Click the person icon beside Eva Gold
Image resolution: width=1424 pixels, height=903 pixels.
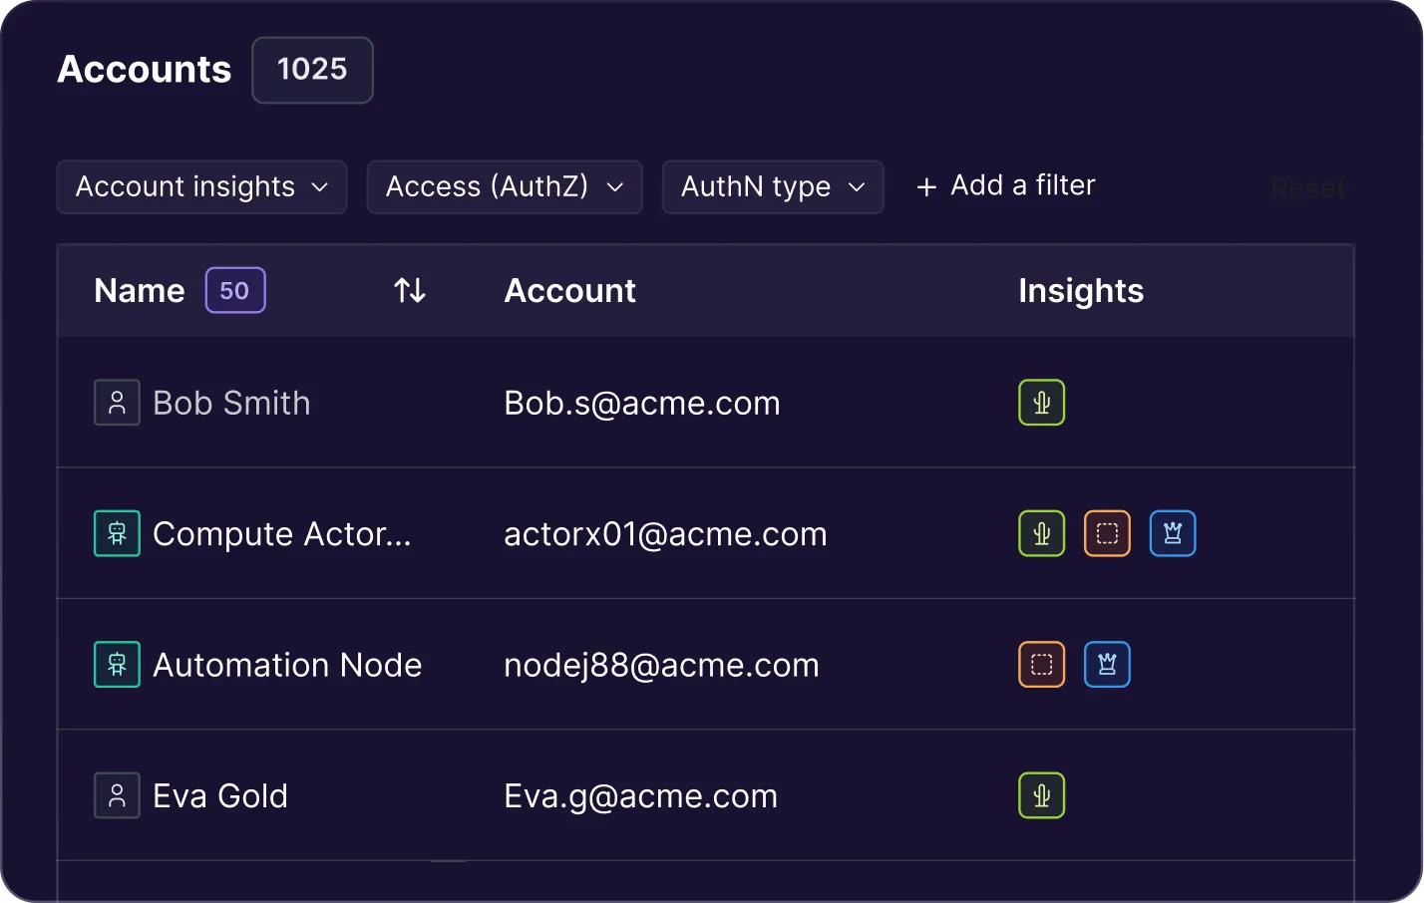point(117,795)
